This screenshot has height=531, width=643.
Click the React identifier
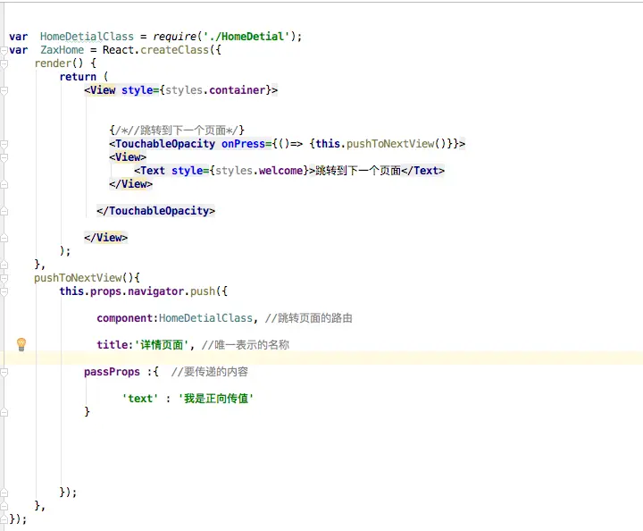[118, 50]
